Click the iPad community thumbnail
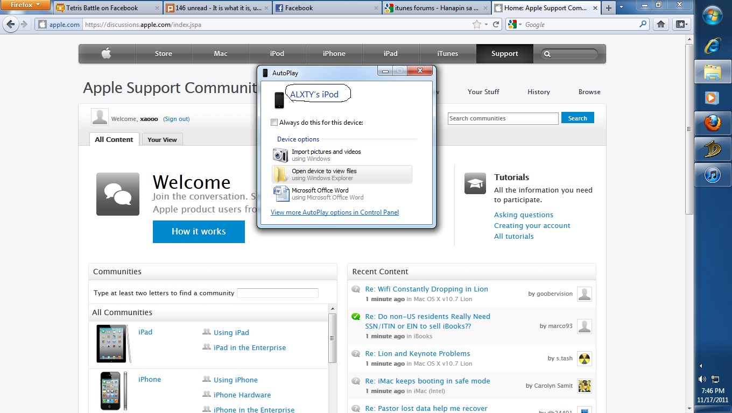The height and width of the screenshot is (413, 732). [x=113, y=344]
